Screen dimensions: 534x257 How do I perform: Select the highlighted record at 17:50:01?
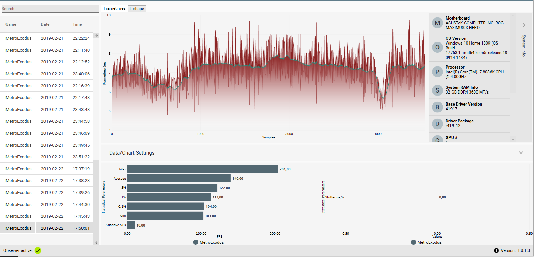point(47,228)
